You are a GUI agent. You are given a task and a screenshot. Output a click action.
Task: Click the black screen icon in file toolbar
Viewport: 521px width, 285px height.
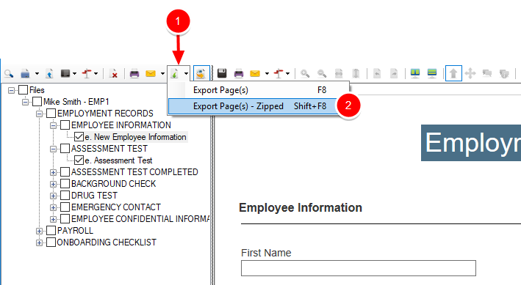(x=65, y=73)
